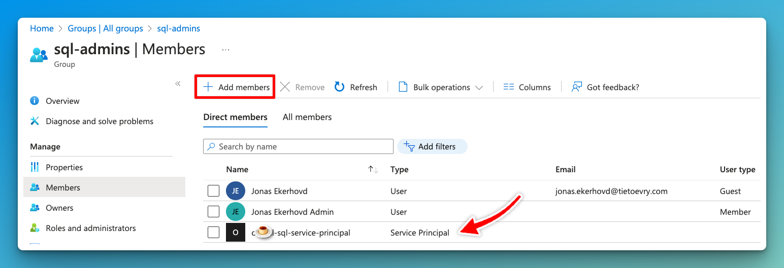The image size is (784, 268).
Task: Open the Jonas Ekerhovd Admin member name
Action: click(x=292, y=212)
